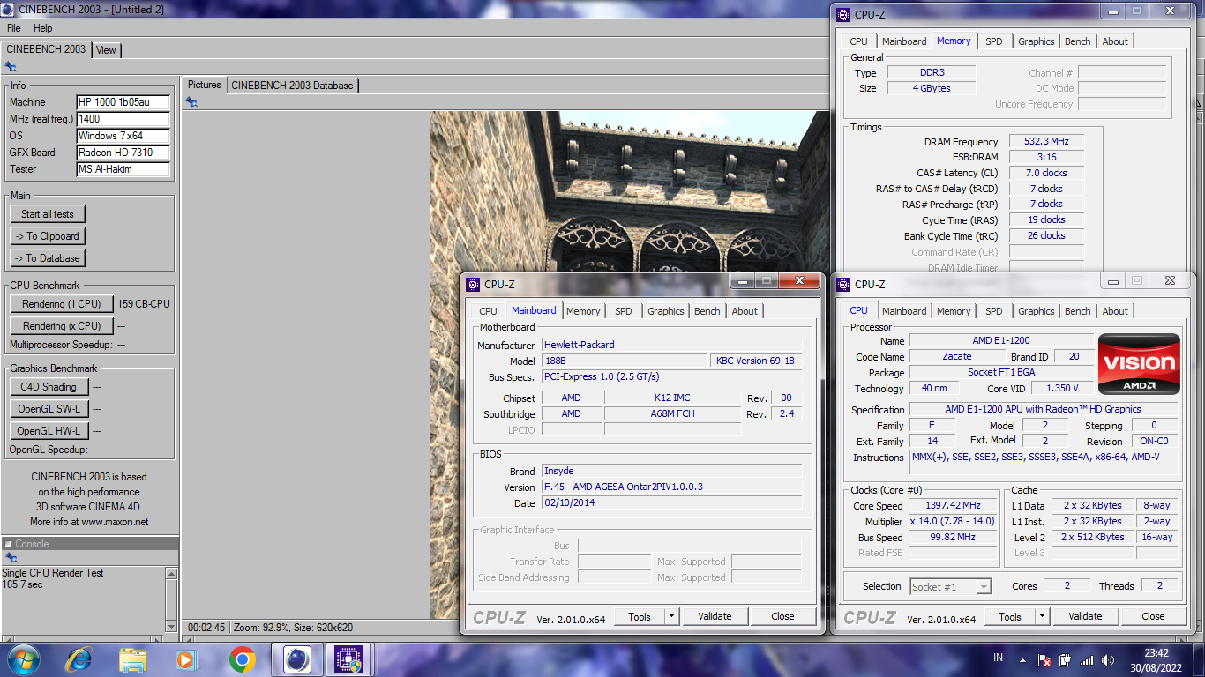Click Start all tests button
Image resolution: width=1205 pixels, height=677 pixels.
[x=48, y=214]
